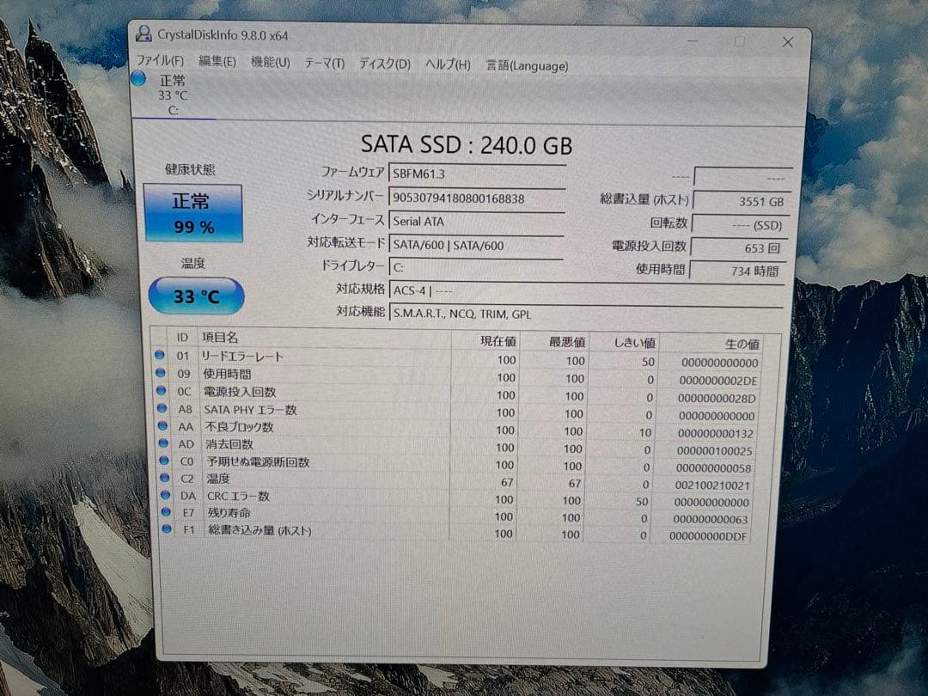This screenshot has width=928, height=696.
Task: Open the 機能(U) menu
Action: 270,62
